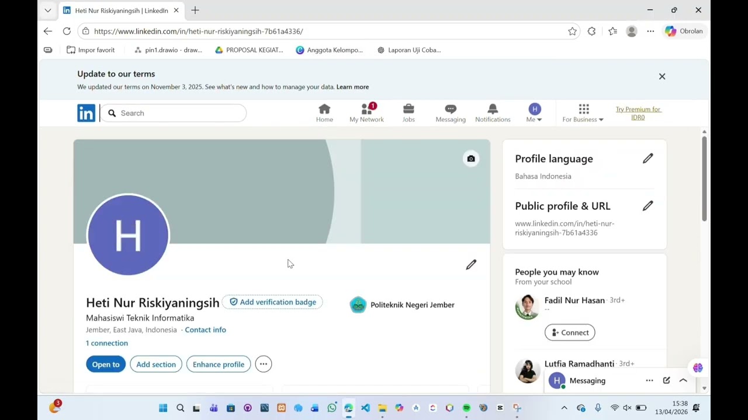Click the large H profile picture
The width and height of the screenshot is (748, 420).
(128, 235)
